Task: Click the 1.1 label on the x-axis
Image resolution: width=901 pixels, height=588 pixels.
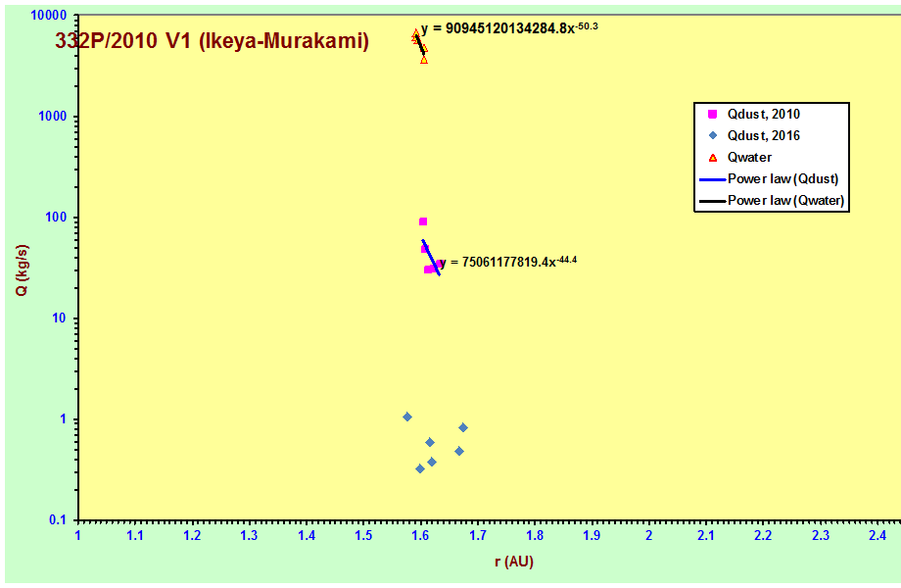Action: click(135, 536)
